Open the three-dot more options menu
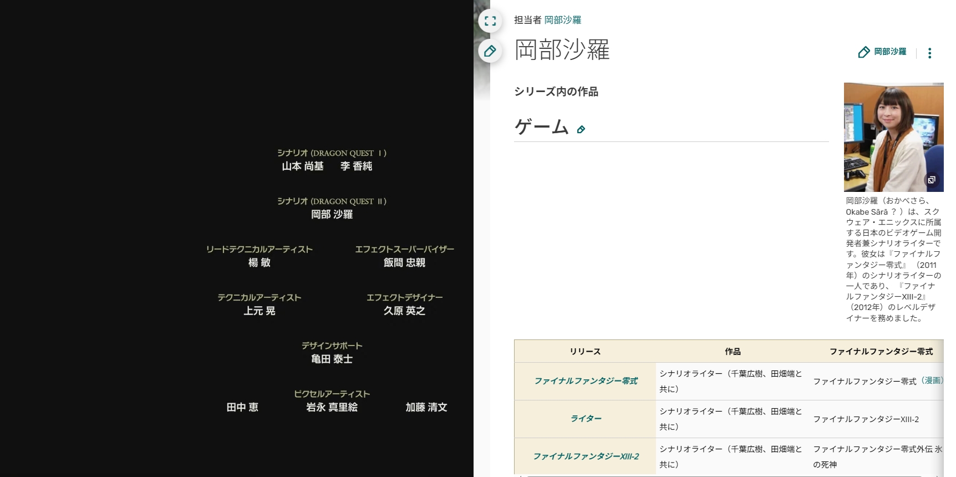 pyautogui.click(x=930, y=53)
